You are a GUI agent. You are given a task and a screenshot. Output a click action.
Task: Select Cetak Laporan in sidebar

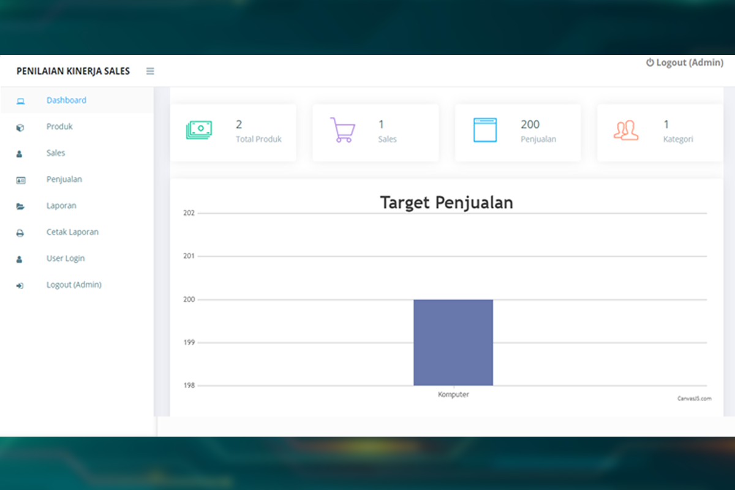(x=72, y=232)
